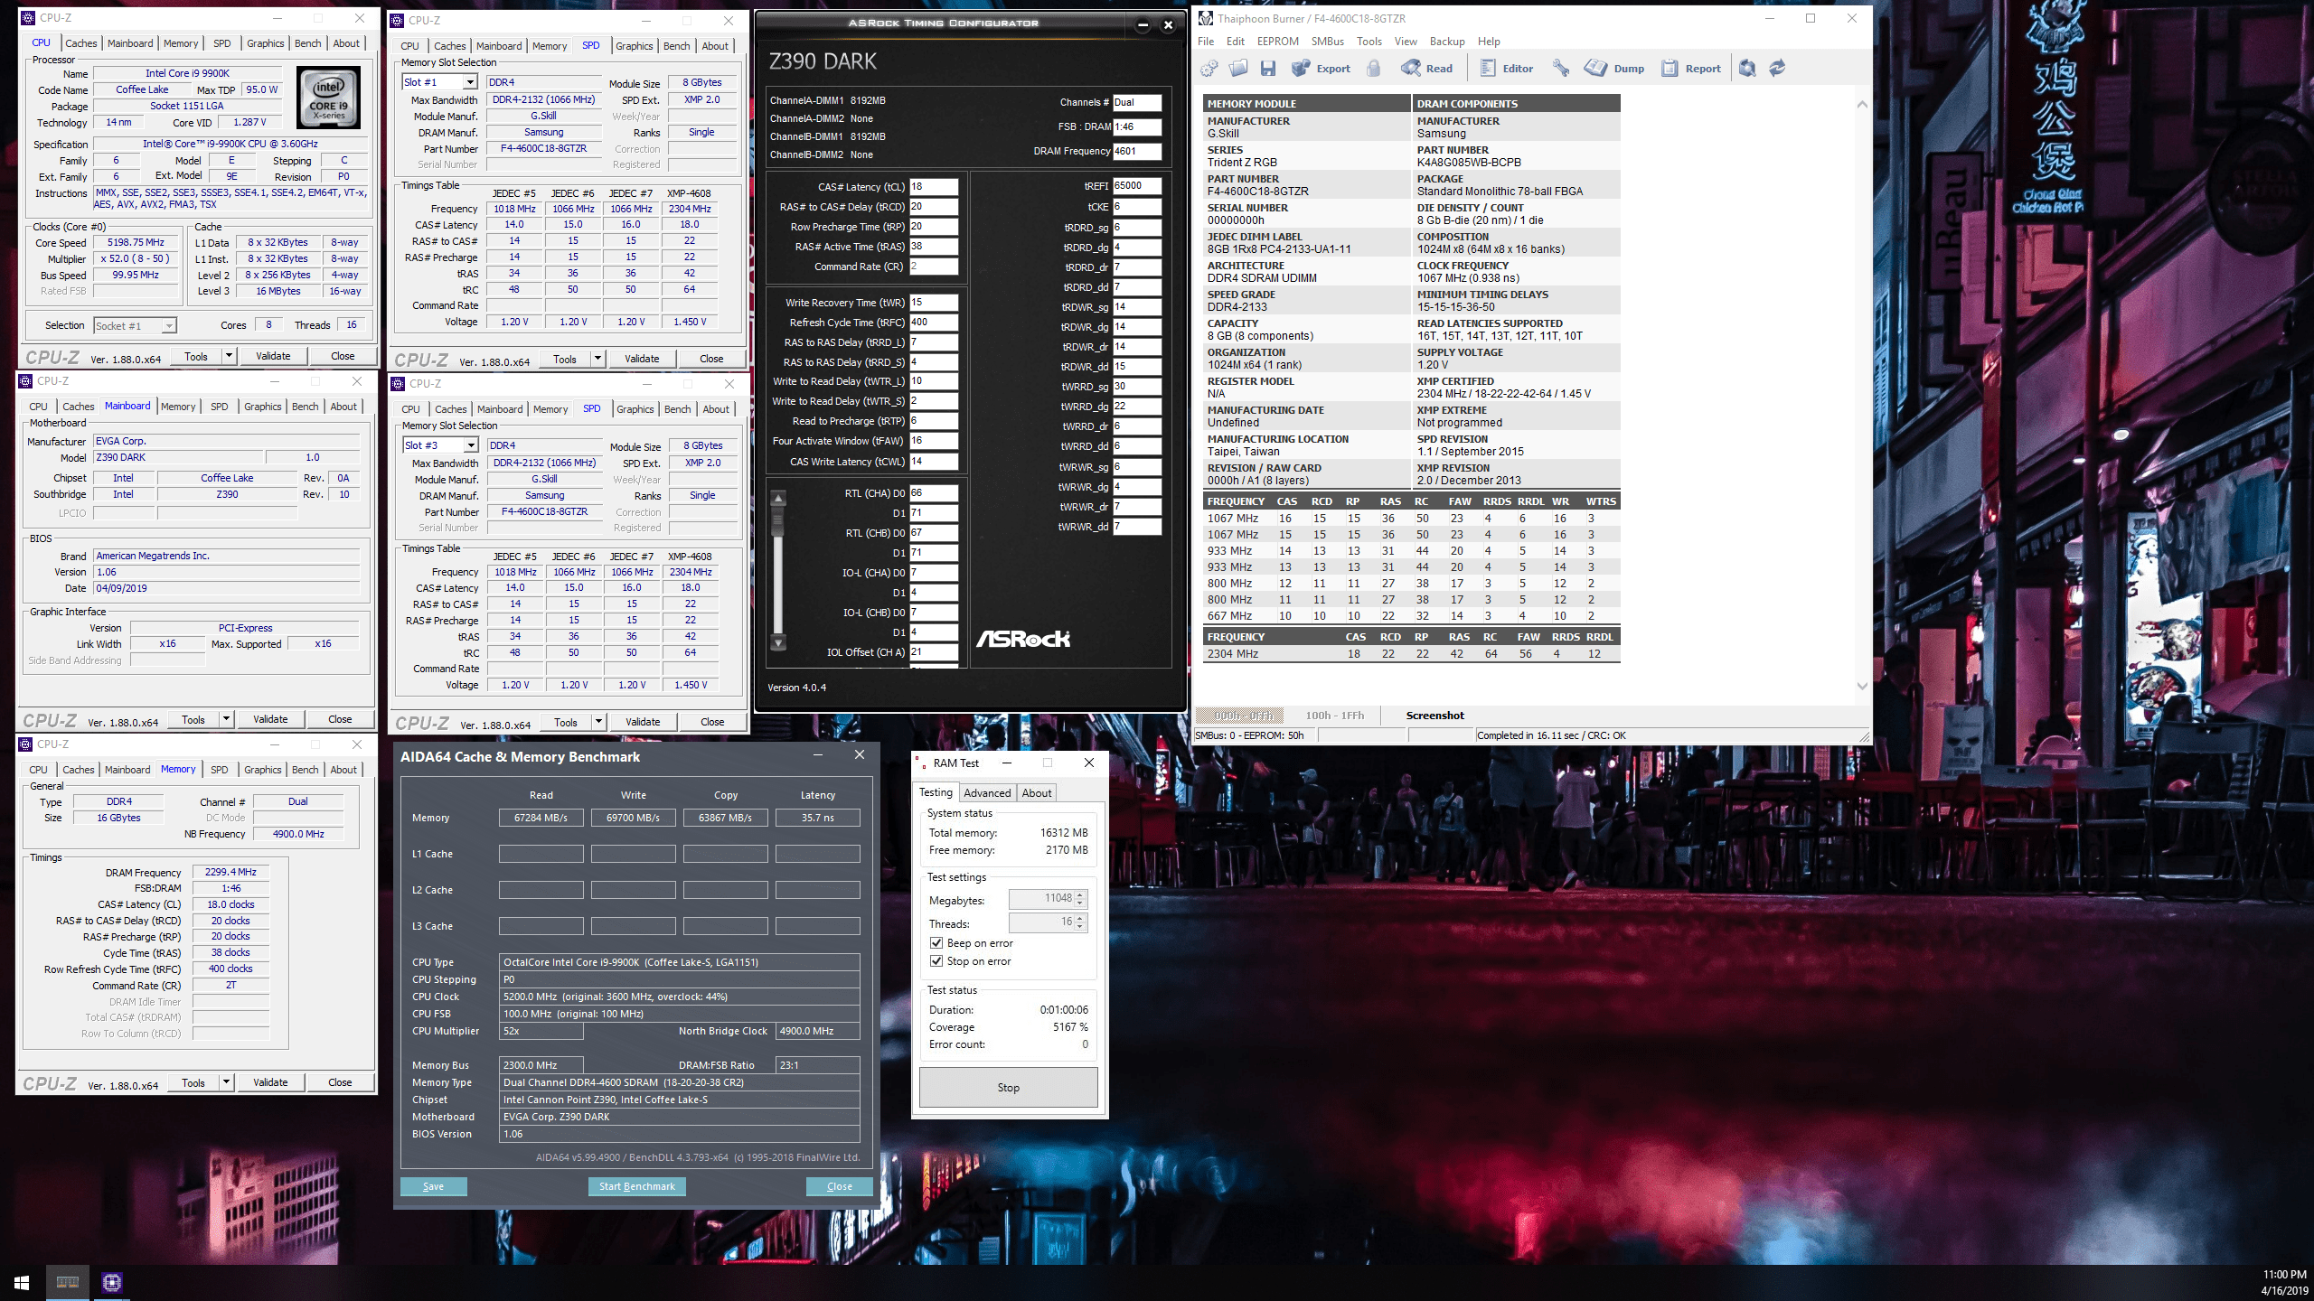Open Thaiphoon Burner settings gears icon

pyautogui.click(x=1209, y=68)
